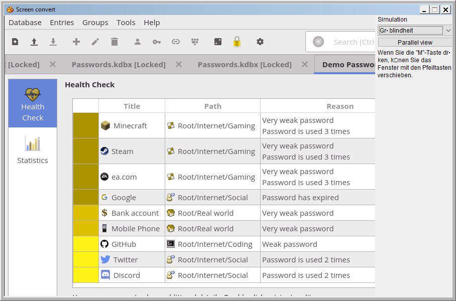Click the Steam entry icon

[x=104, y=151]
